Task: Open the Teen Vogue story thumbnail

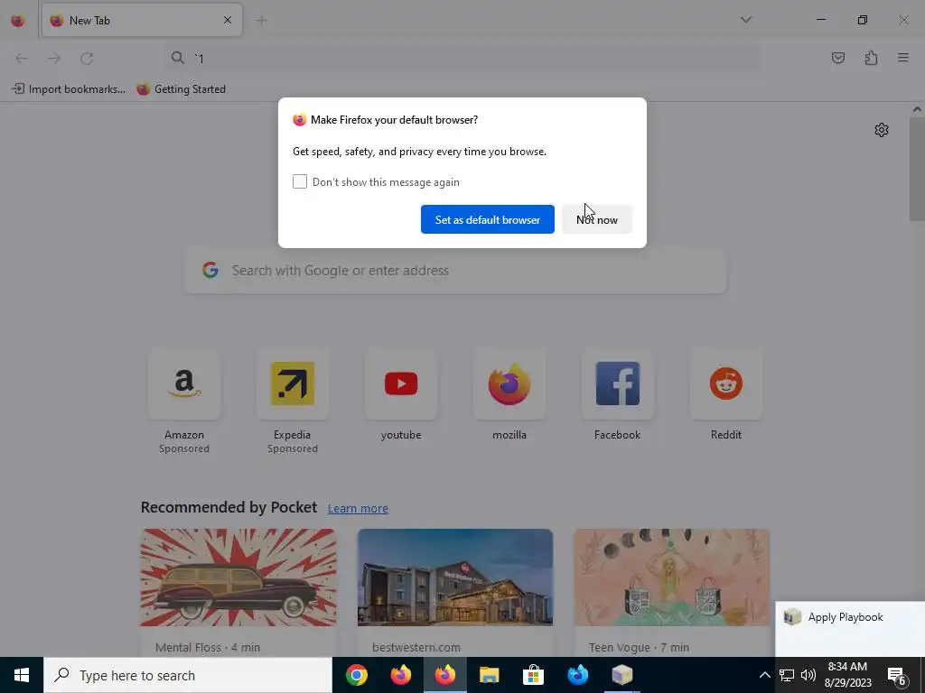Action: pos(672,577)
